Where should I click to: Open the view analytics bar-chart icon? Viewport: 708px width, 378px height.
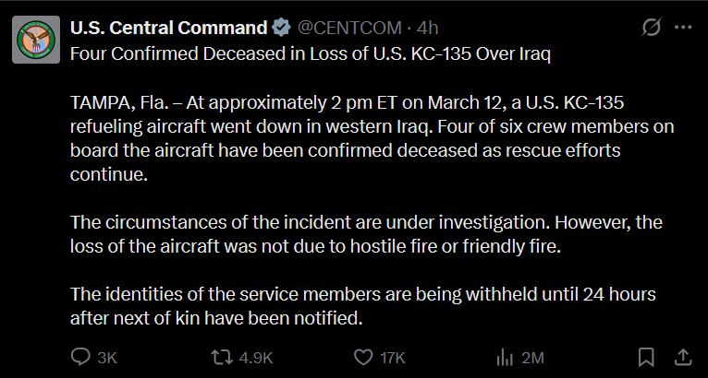tap(506, 357)
